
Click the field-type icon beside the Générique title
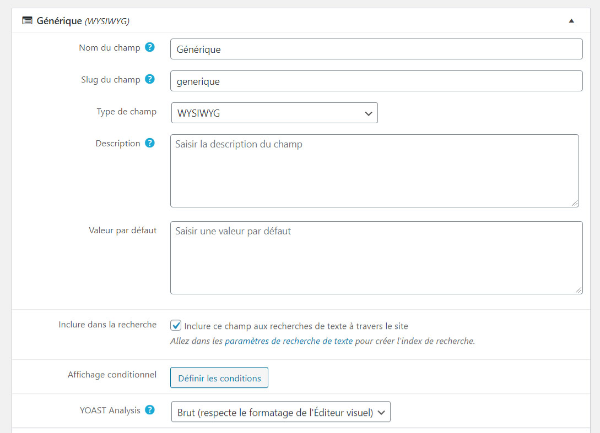pos(27,21)
